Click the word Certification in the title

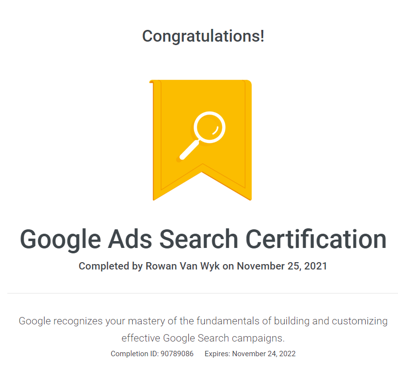point(316,239)
